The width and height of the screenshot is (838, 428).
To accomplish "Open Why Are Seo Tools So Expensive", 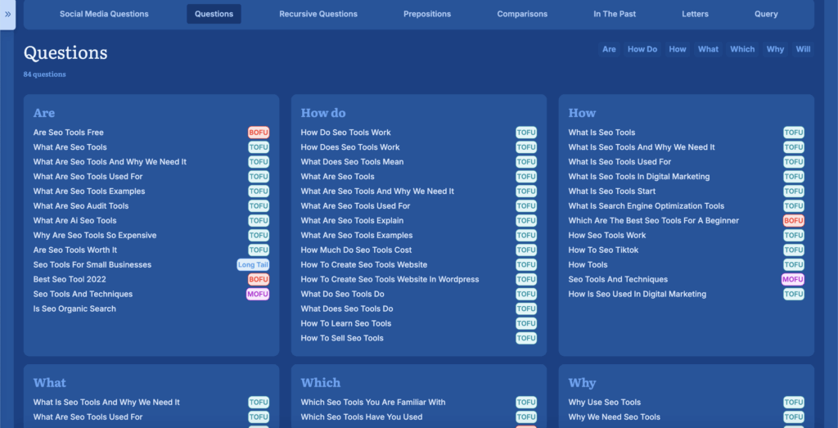I will pyautogui.click(x=95, y=236).
